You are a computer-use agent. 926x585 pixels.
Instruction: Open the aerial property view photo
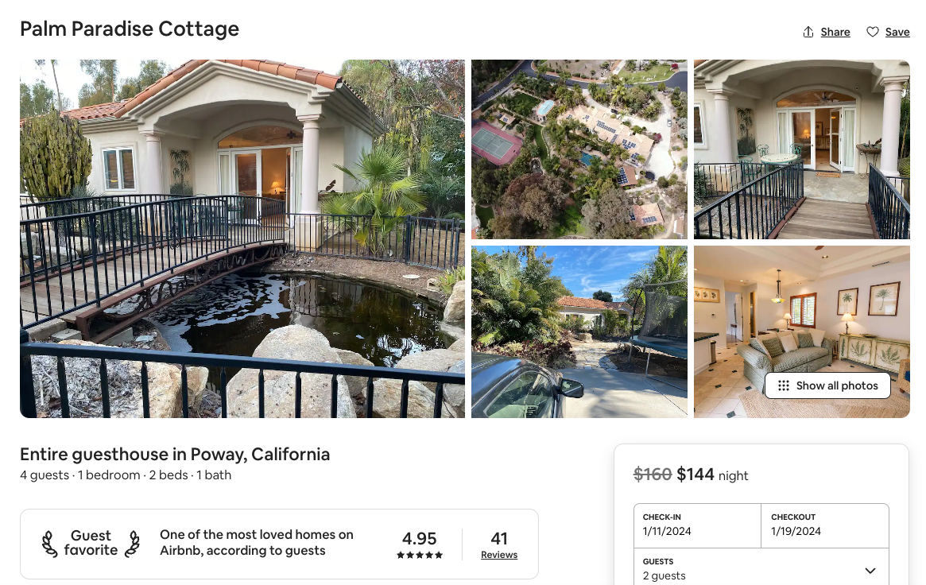pyautogui.click(x=579, y=149)
